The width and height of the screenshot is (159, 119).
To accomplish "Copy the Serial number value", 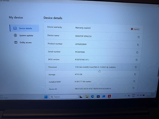I will tap(137, 52).
